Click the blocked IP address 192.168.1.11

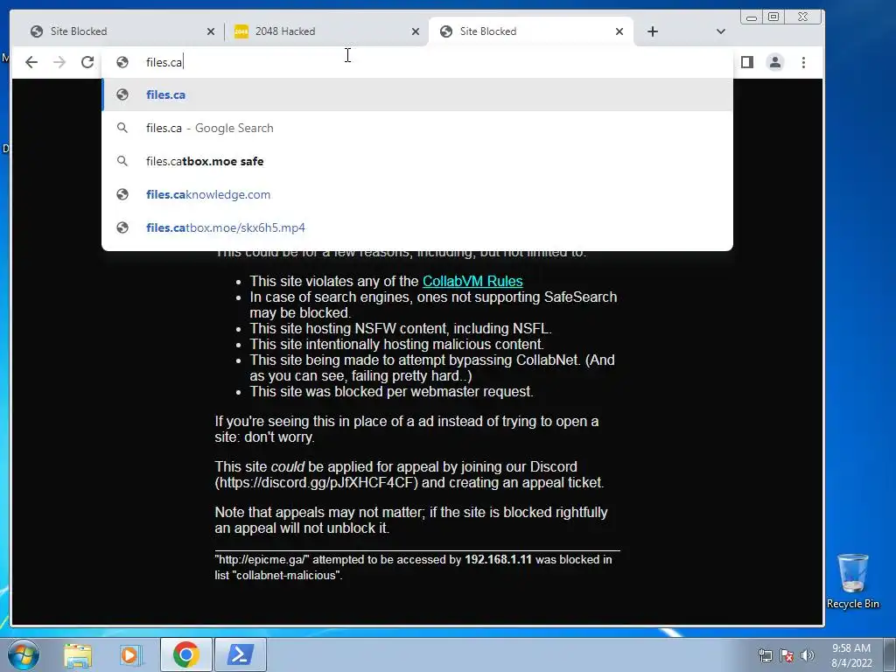point(498,559)
